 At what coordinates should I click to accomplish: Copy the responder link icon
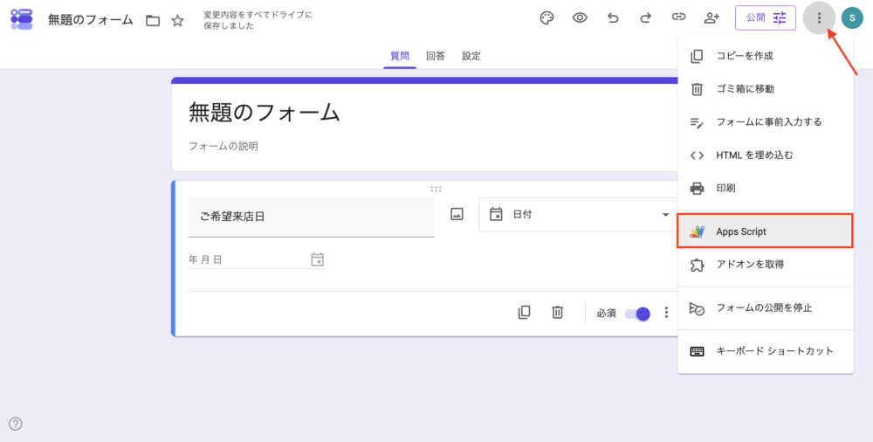(x=678, y=17)
